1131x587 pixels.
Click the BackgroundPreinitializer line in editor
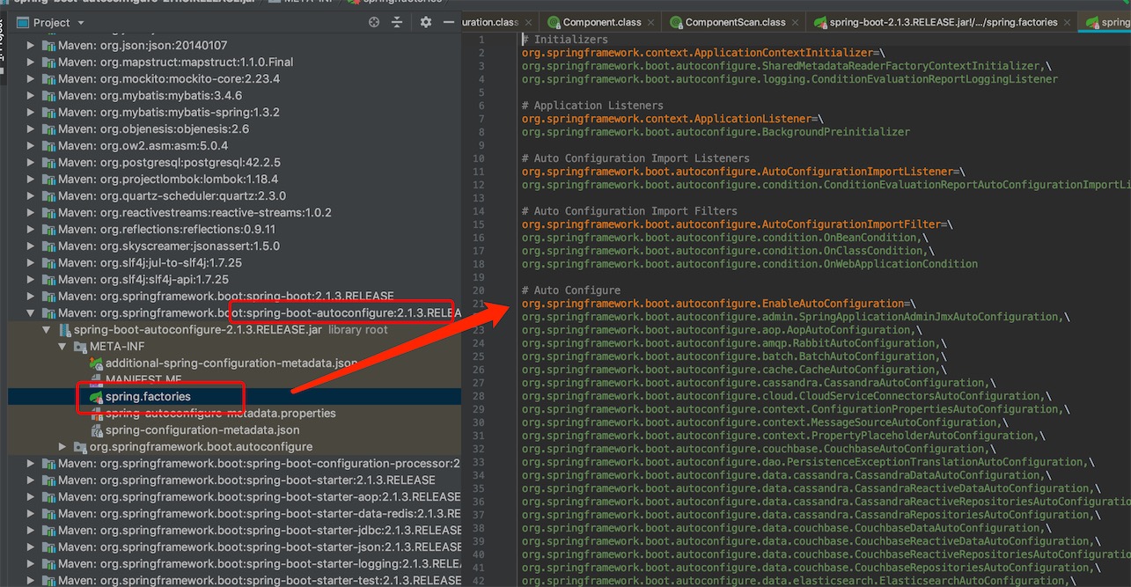tap(716, 132)
